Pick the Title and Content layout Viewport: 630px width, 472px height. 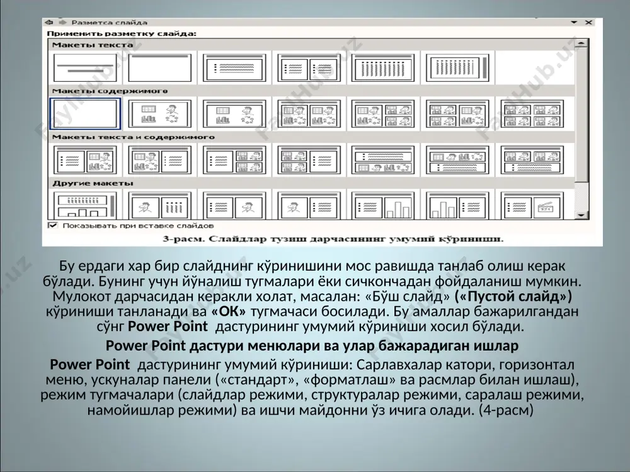pos(234,114)
